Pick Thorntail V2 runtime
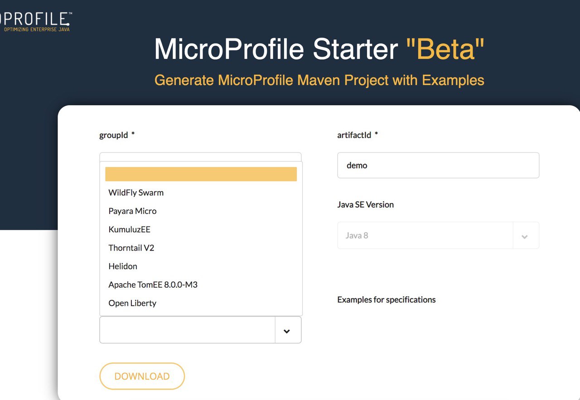 pos(201,248)
